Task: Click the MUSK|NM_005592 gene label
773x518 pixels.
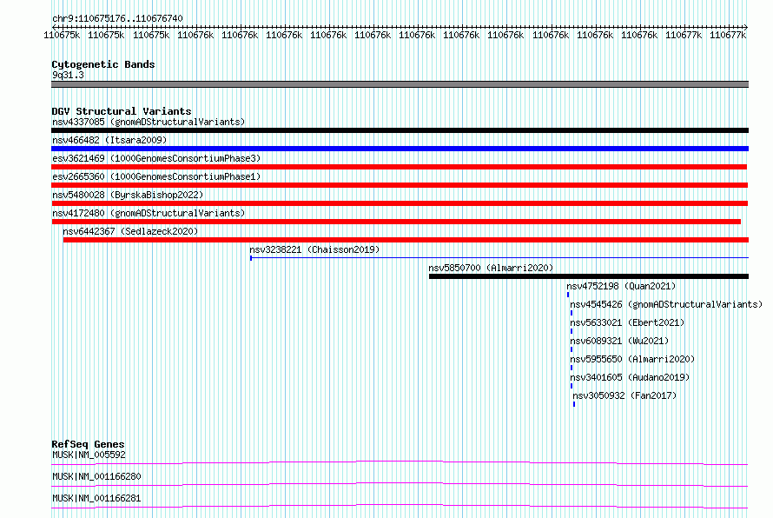Action: tap(89, 455)
